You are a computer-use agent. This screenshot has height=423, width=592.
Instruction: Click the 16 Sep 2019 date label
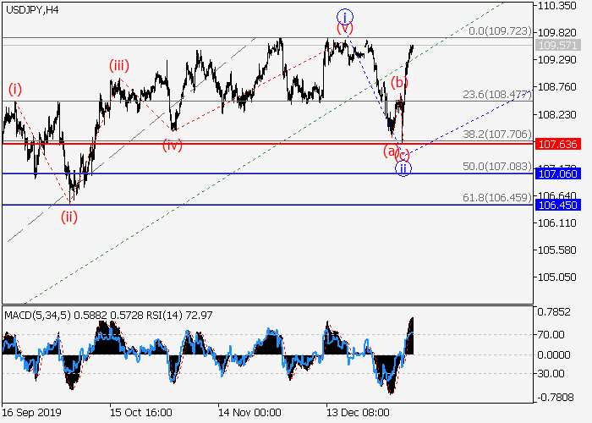[x=32, y=413]
